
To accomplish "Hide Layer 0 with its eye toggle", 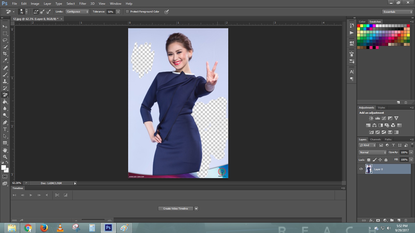I will [361, 169].
